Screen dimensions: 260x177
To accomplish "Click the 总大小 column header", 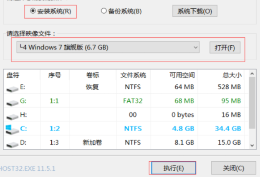I will tap(232, 75).
